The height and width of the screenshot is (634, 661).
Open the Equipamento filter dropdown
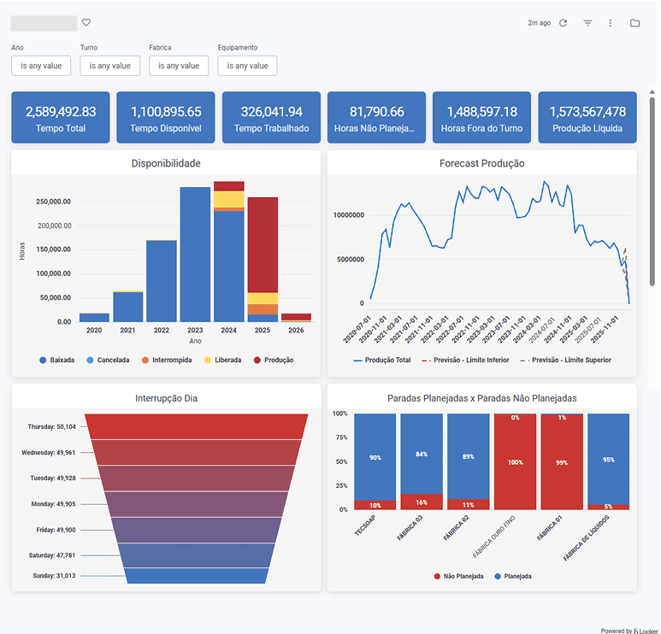pos(247,66)
